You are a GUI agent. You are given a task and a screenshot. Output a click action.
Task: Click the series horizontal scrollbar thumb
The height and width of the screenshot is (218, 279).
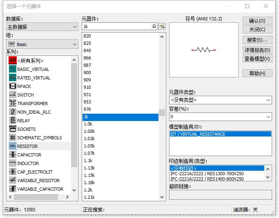[x=36, y=197]
